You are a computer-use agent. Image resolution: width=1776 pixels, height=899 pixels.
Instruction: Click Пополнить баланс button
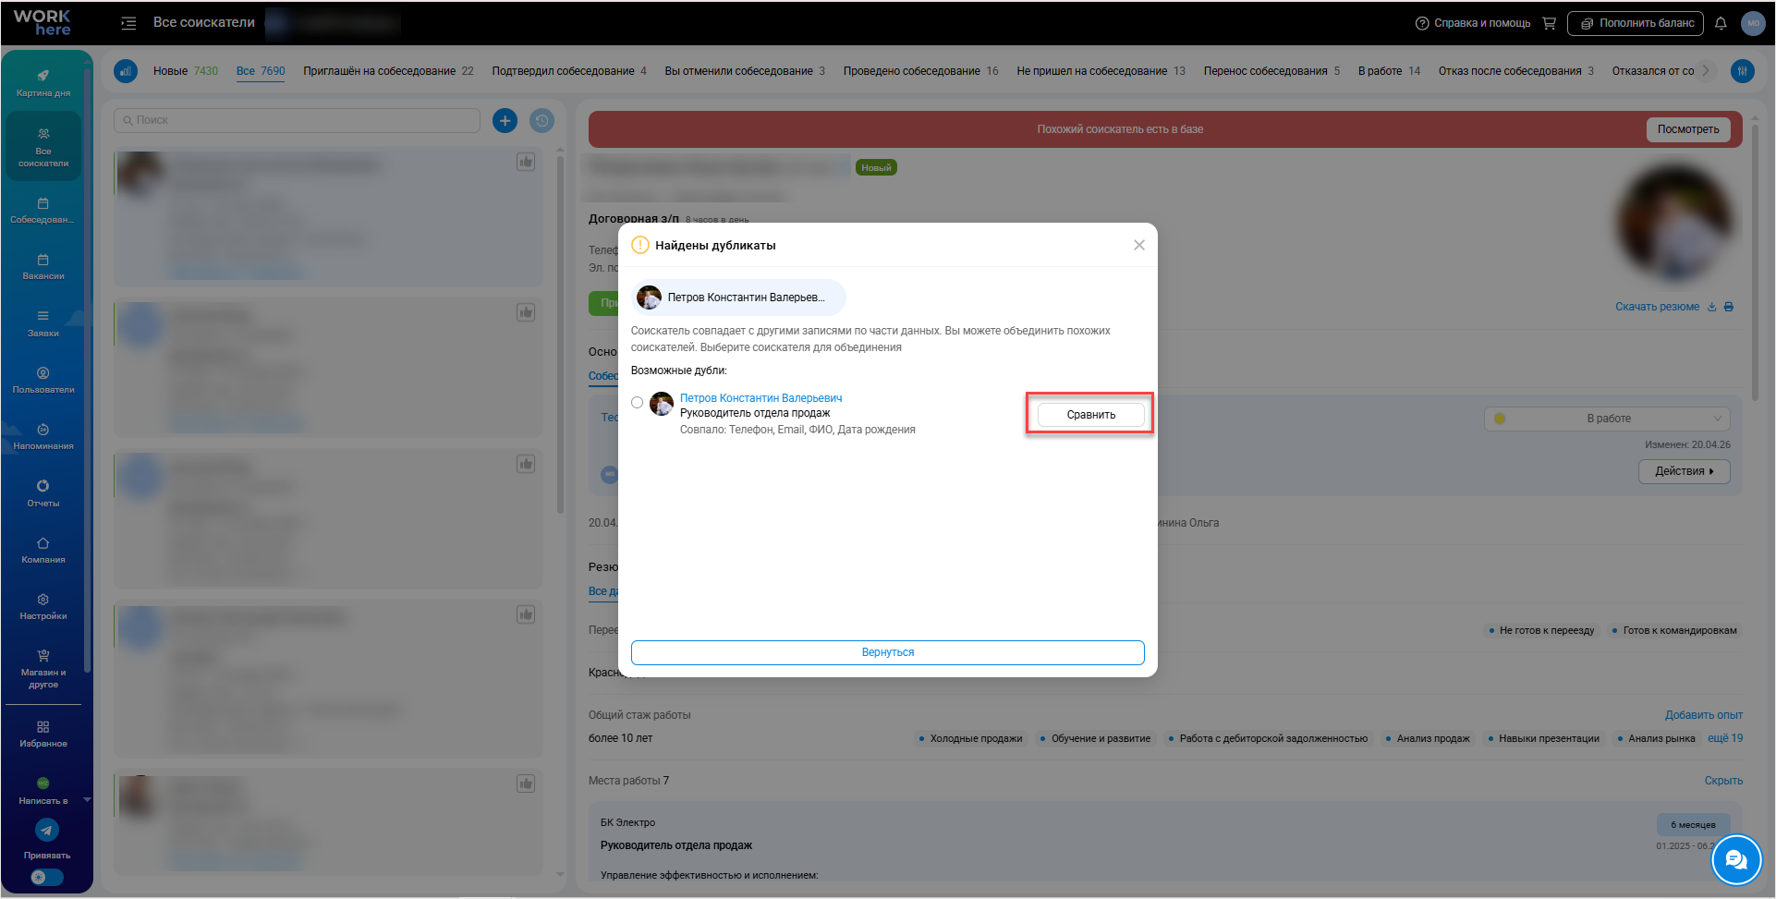(1636, 23)
